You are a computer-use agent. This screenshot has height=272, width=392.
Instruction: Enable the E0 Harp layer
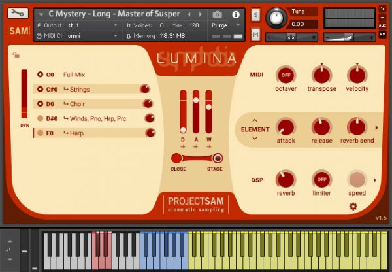pos(40,133)
